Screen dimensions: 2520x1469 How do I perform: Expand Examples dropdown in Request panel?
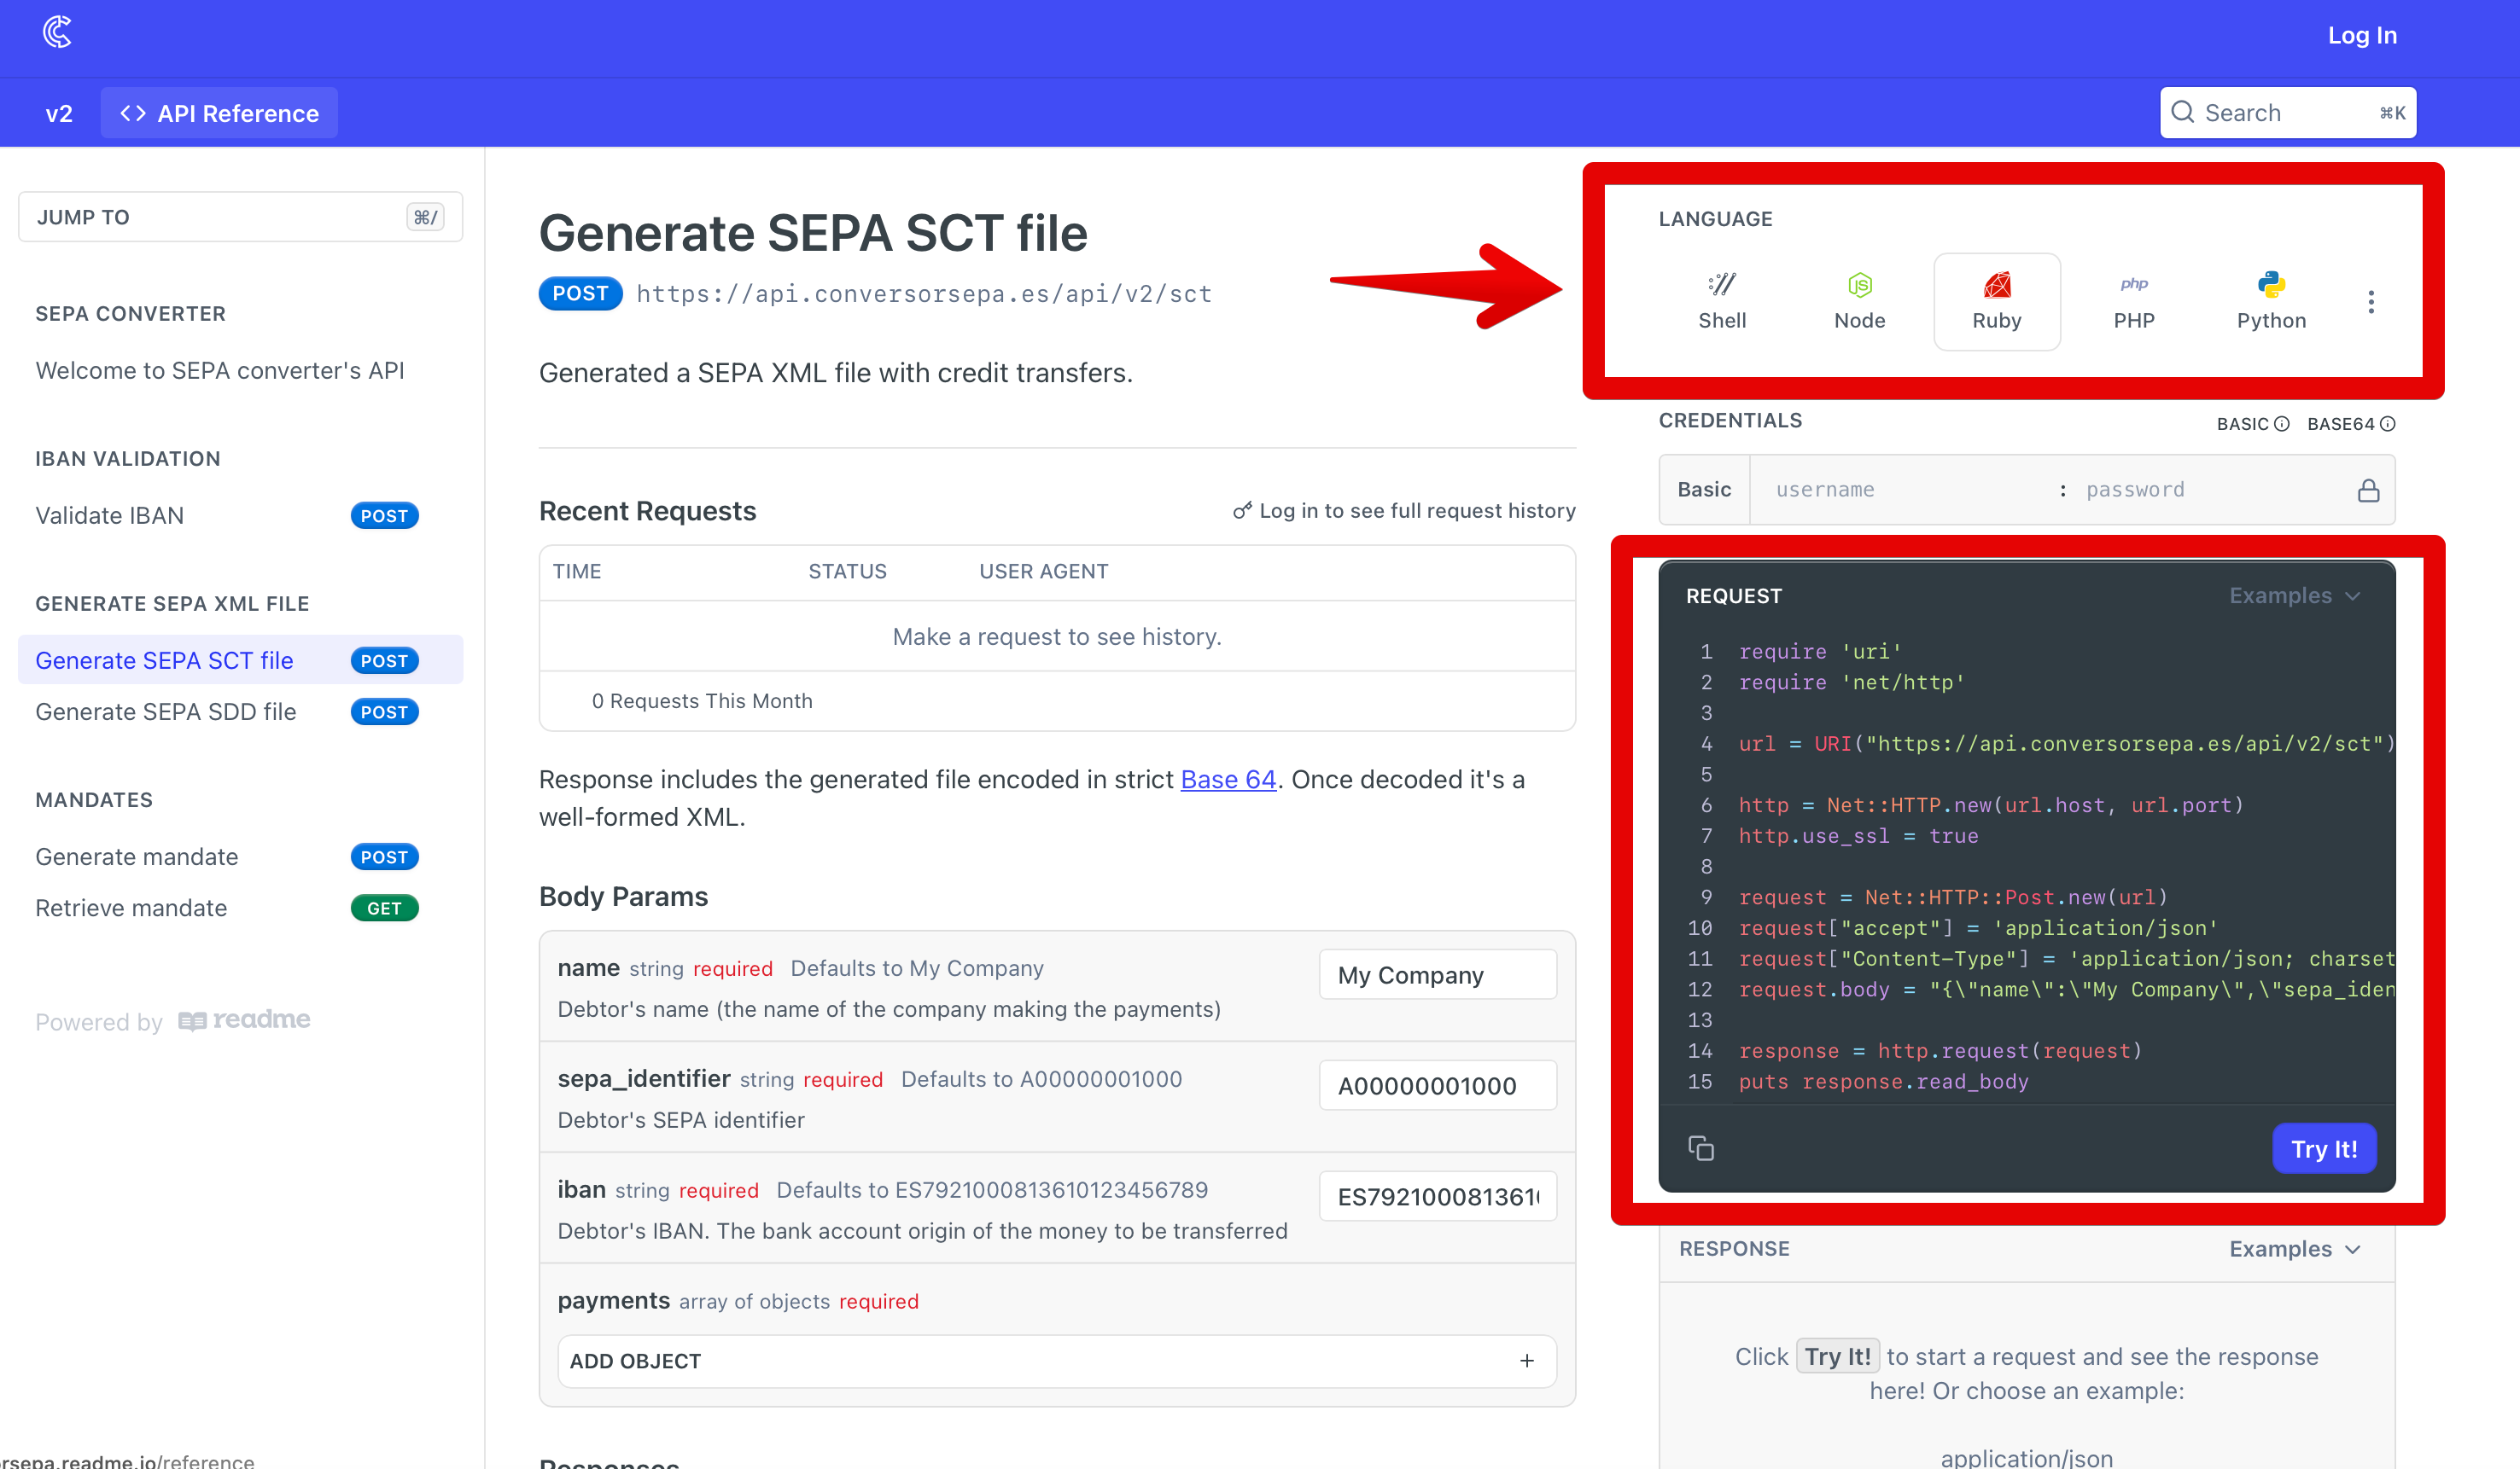(2294, 595)
